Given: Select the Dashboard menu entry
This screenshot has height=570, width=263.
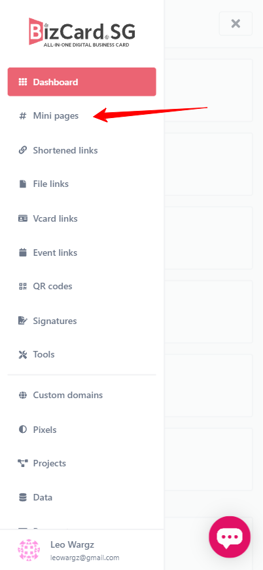Looking at the screenshot, I should tap(82, 82).
